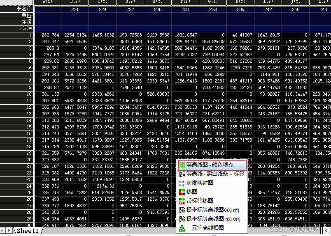The image size is (331, 236).
Task: Click cell with value 3374.9183
Action: pyautogui.click(x=103, y=48)
